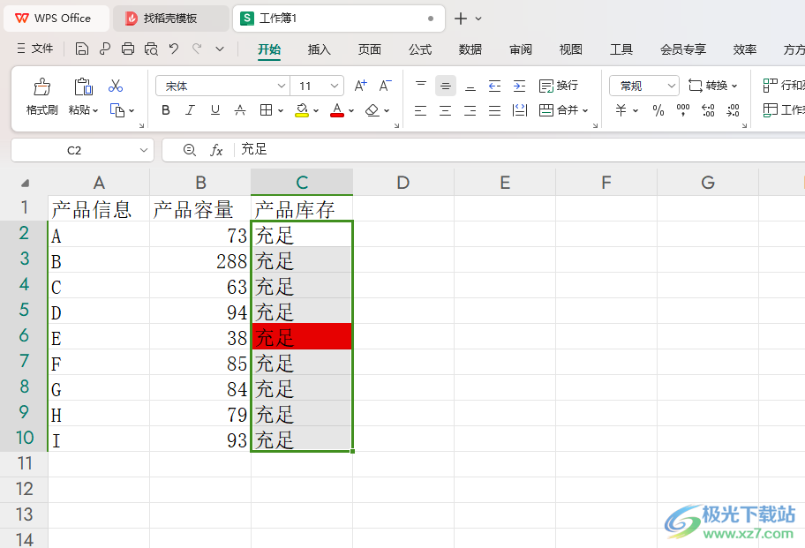Toggle Italic formatting
This screenshot has width=805, height=548.
click(190, 109)
